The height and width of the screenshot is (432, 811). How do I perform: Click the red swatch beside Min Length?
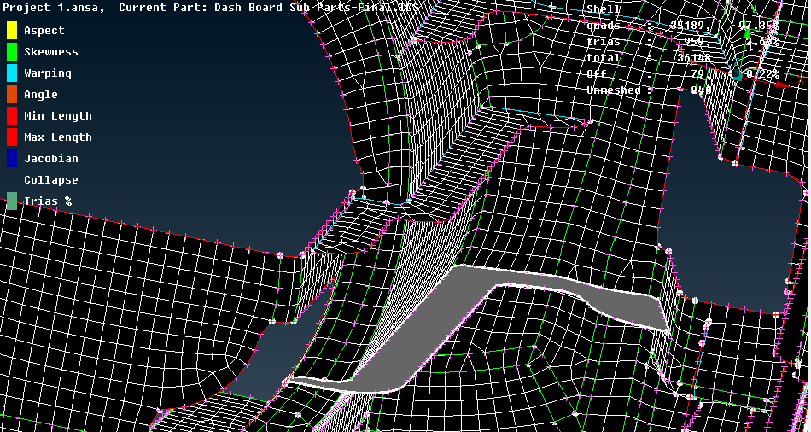pos(12,116)
